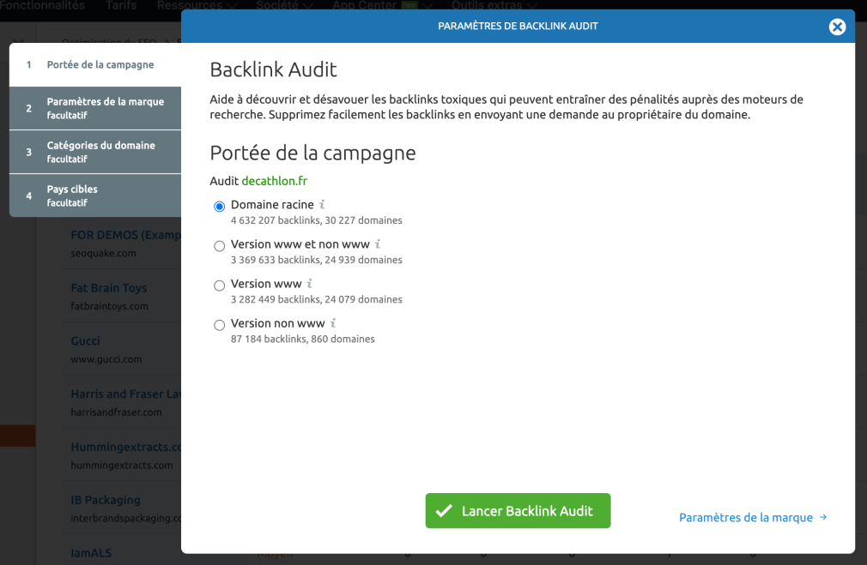Screen dimensions: 867x565
Task: Go to step 1 Portée de la campagne
Action: click(x=95, y=64)
